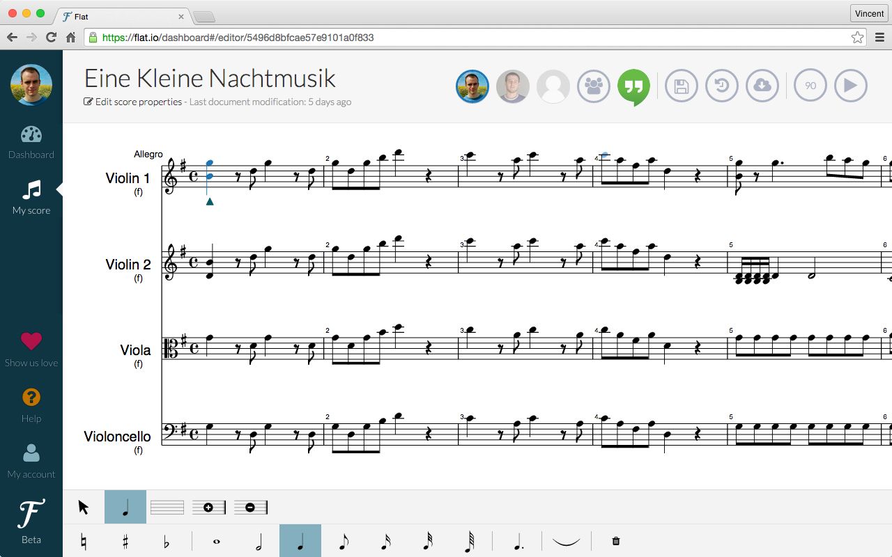Add a slur or tie
Viewport: 892px width, 557px height.
point(566,542)
